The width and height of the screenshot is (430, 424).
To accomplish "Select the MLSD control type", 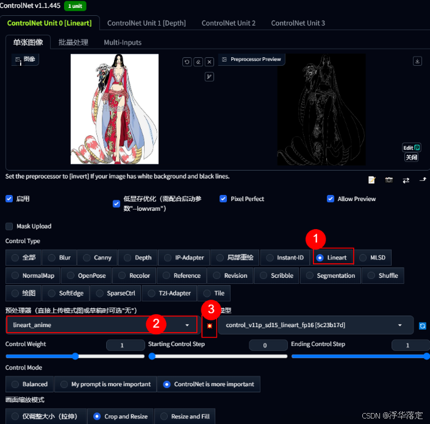I will tap(373, 258).
